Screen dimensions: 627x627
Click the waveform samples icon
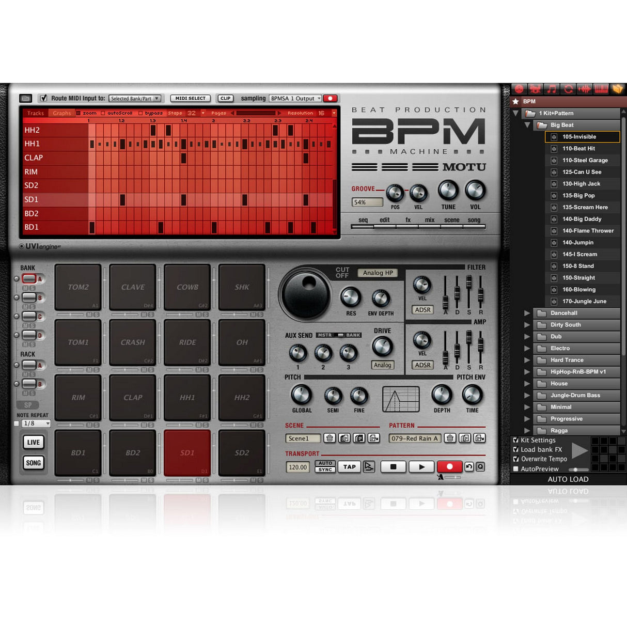[584, 88]
